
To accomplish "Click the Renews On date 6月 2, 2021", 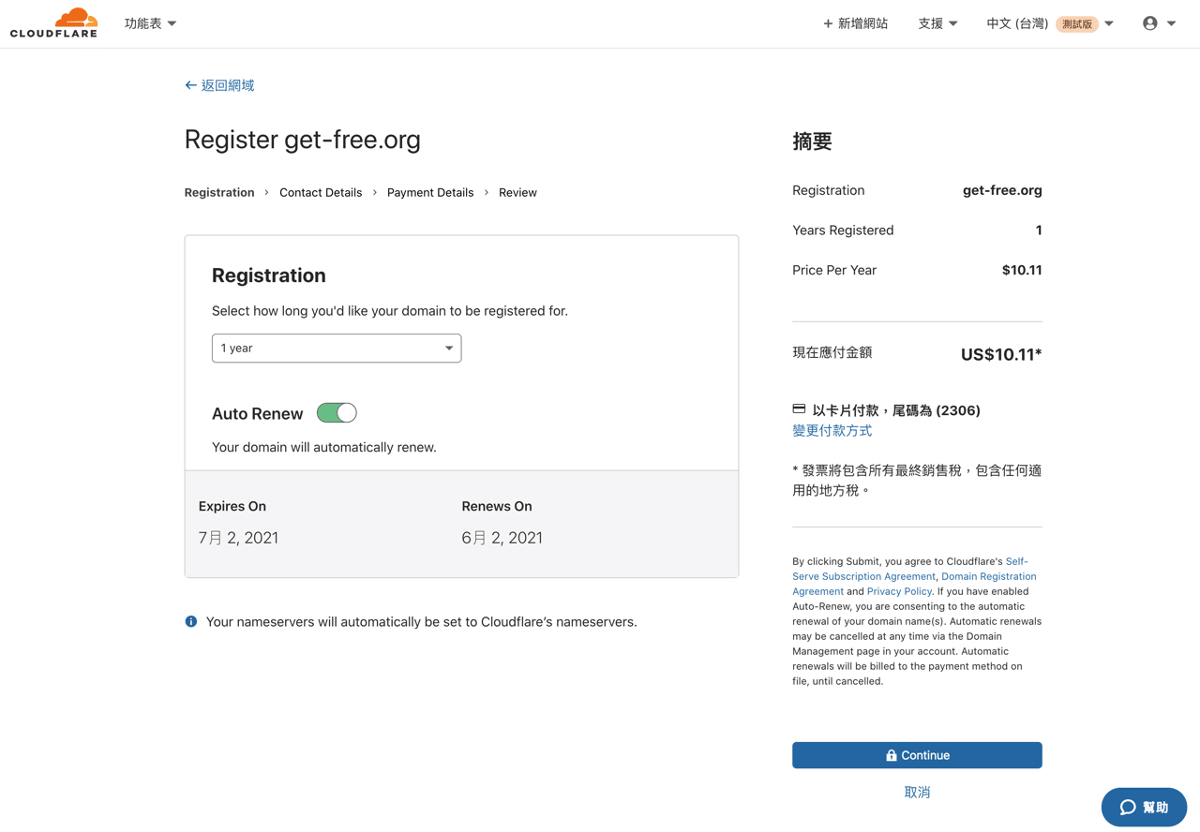I will [x=502, y=538].
